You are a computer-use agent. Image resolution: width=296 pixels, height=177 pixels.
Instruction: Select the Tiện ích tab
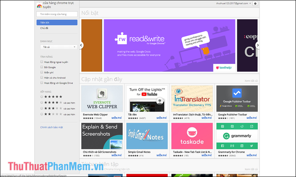tap(57, 22)
